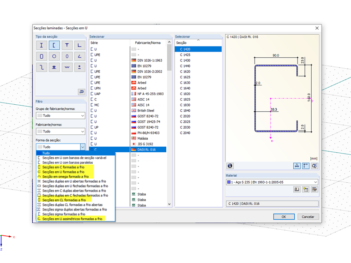Select section C 1425

[x=198, y=55]
